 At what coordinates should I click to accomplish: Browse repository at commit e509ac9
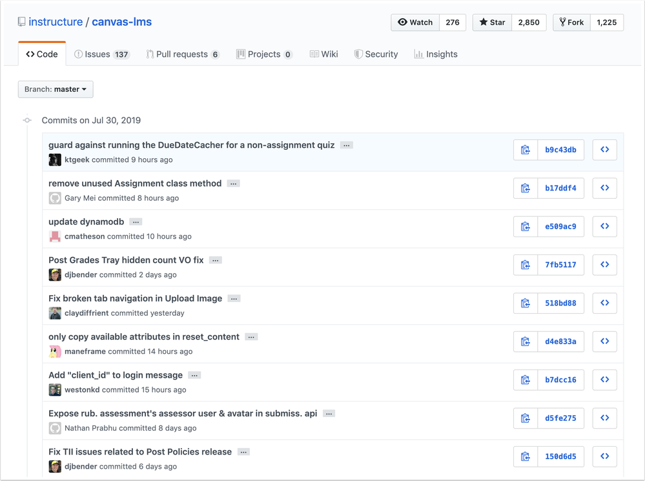604,226
